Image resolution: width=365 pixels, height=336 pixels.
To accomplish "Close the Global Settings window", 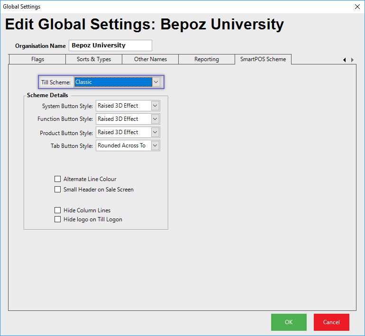I will click(x=357, y=7).
